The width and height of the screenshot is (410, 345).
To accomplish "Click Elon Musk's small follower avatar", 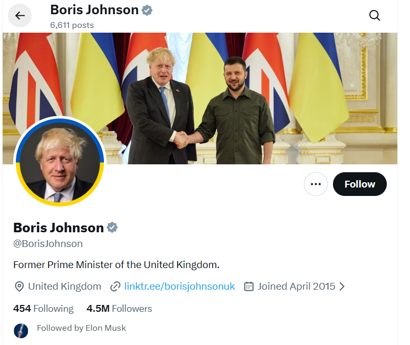I will click(x=21, y=330).
